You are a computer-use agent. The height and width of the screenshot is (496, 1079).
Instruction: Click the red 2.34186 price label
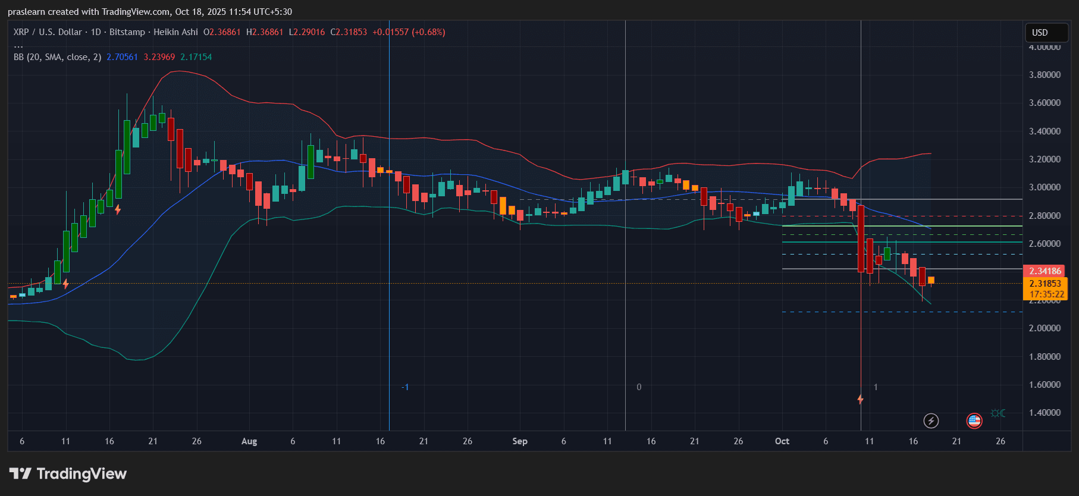[1045, 271]
